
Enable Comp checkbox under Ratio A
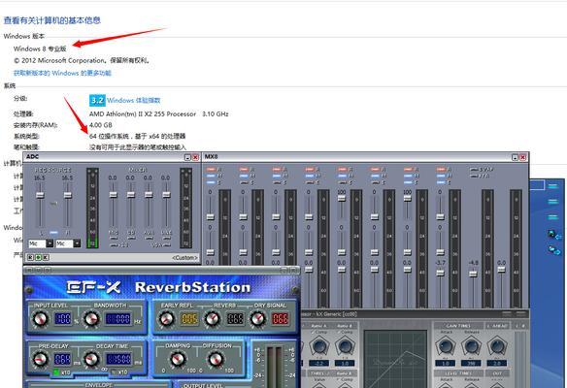tap(313, 332)
